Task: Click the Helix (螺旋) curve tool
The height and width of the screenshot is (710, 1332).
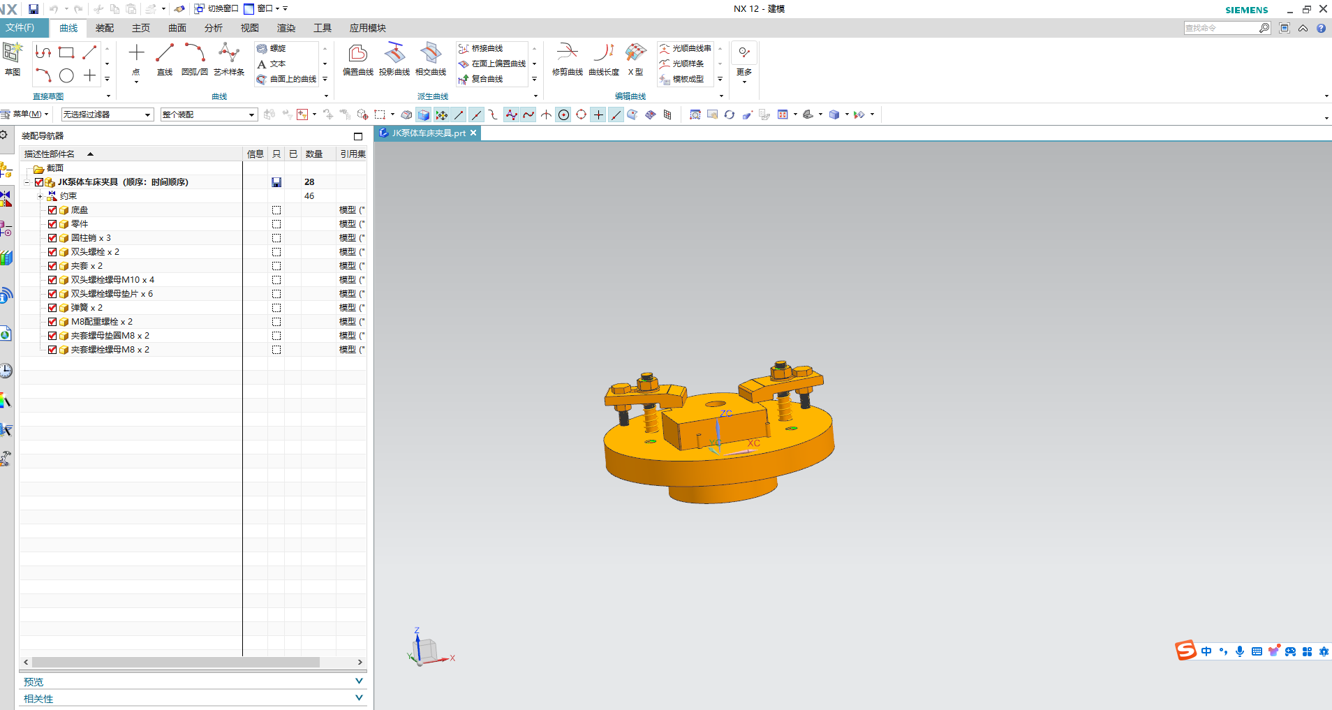Action: [271, 48]
